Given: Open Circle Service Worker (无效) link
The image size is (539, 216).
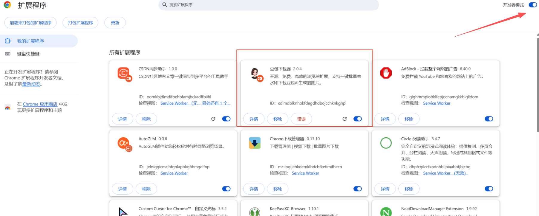Looking at the screenshot, I should point(445,173).
